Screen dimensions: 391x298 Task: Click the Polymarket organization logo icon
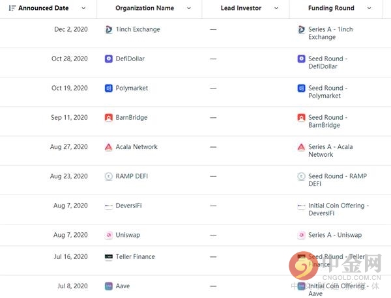tap(108, 88)
